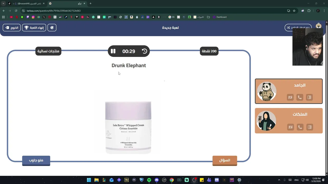Switch to the TikTok nasserbf4 browser tab

coord(26,4)
